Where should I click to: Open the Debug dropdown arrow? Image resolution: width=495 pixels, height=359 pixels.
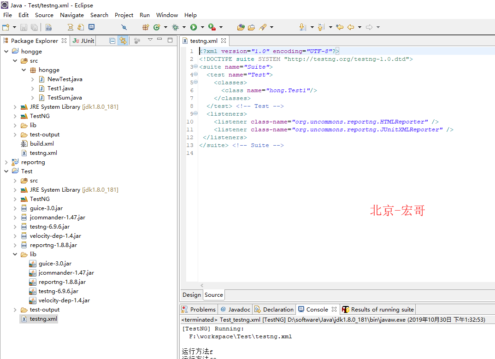click(184, 27)
